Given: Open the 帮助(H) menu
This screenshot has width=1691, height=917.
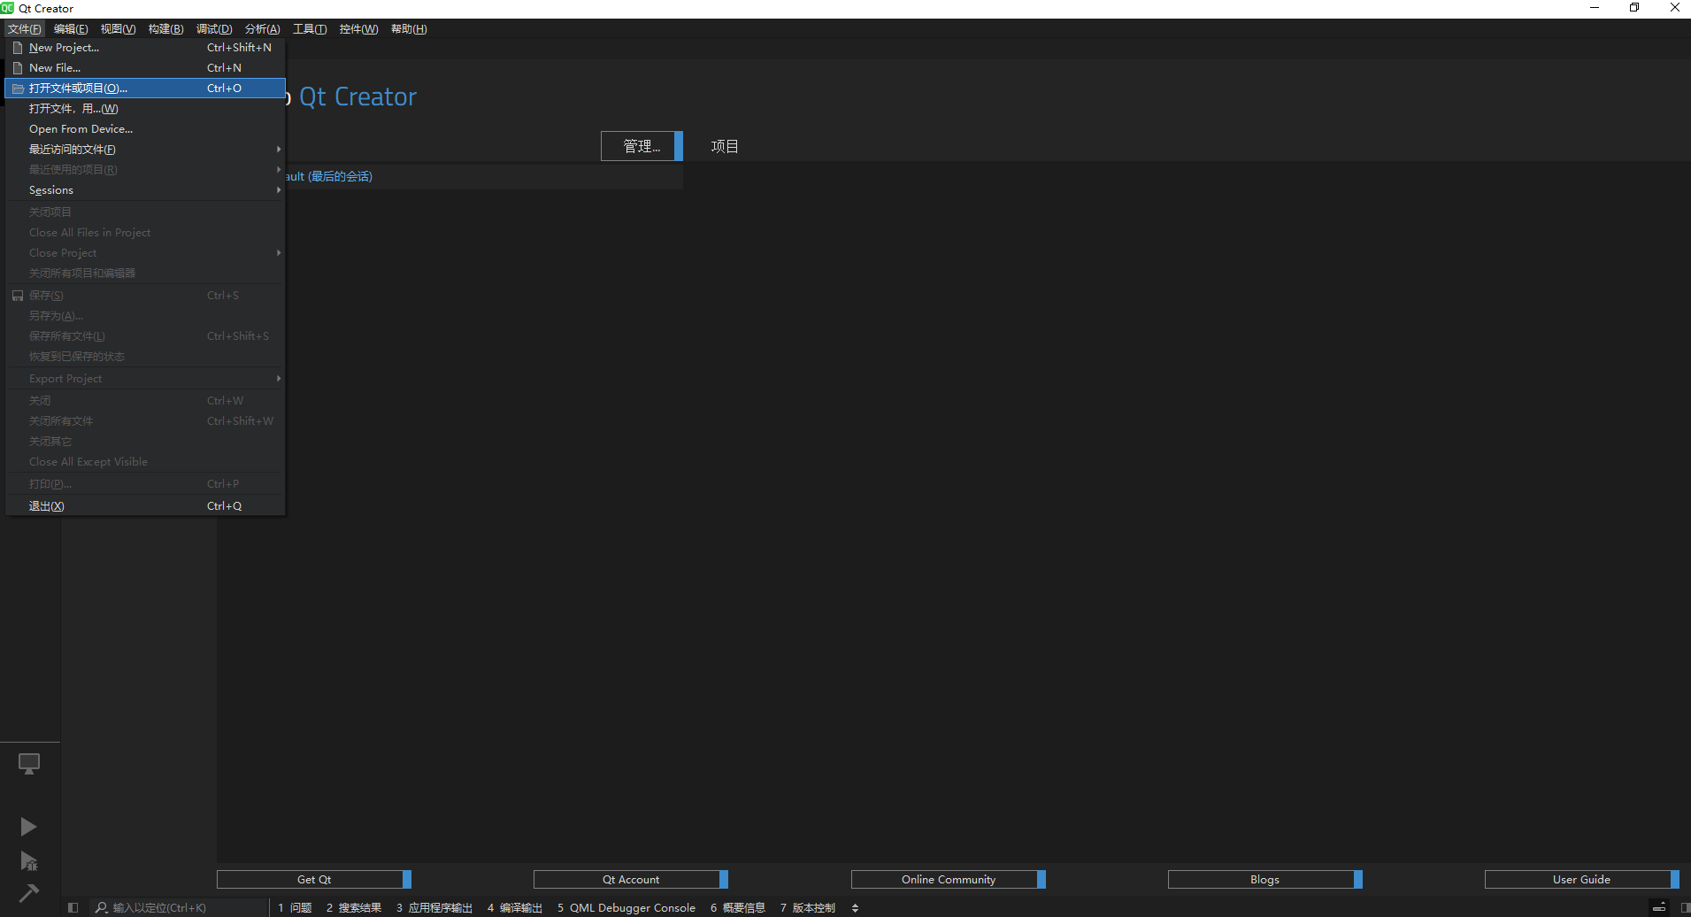Looking at the screenshot, I should (409, 29).
